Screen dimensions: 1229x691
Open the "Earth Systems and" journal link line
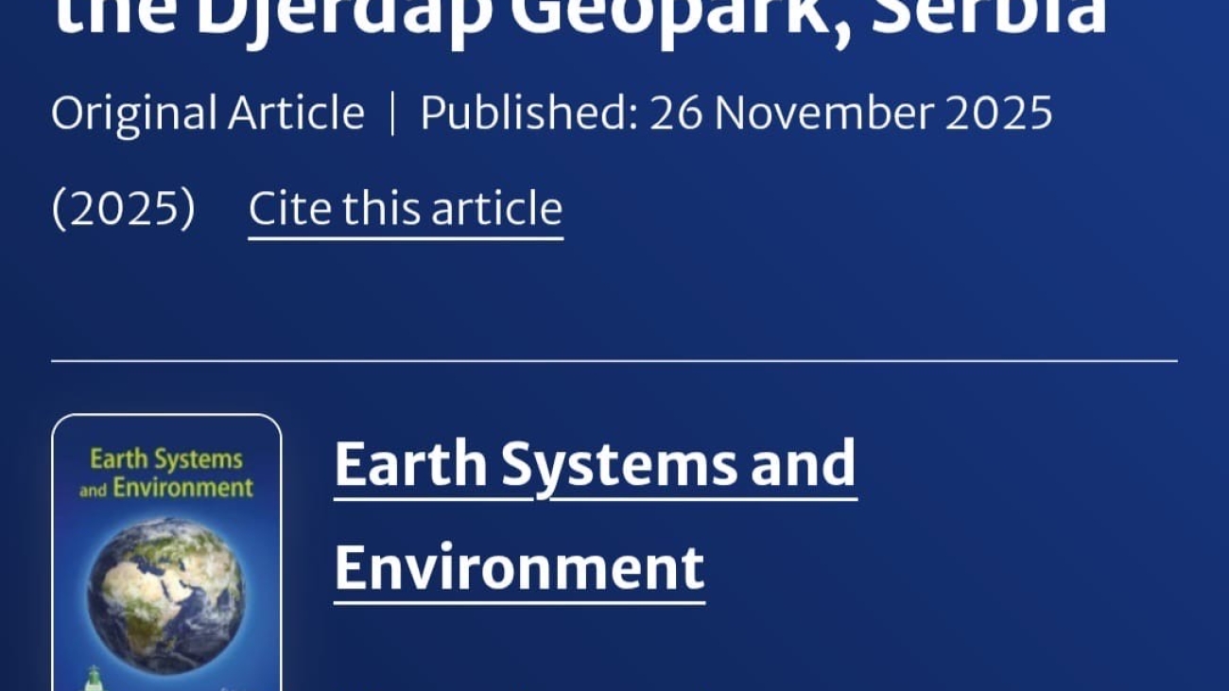click(595, 464)
